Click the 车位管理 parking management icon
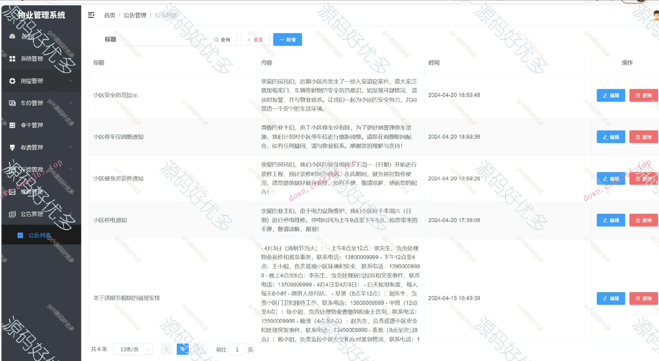 (x=12, y=103)
